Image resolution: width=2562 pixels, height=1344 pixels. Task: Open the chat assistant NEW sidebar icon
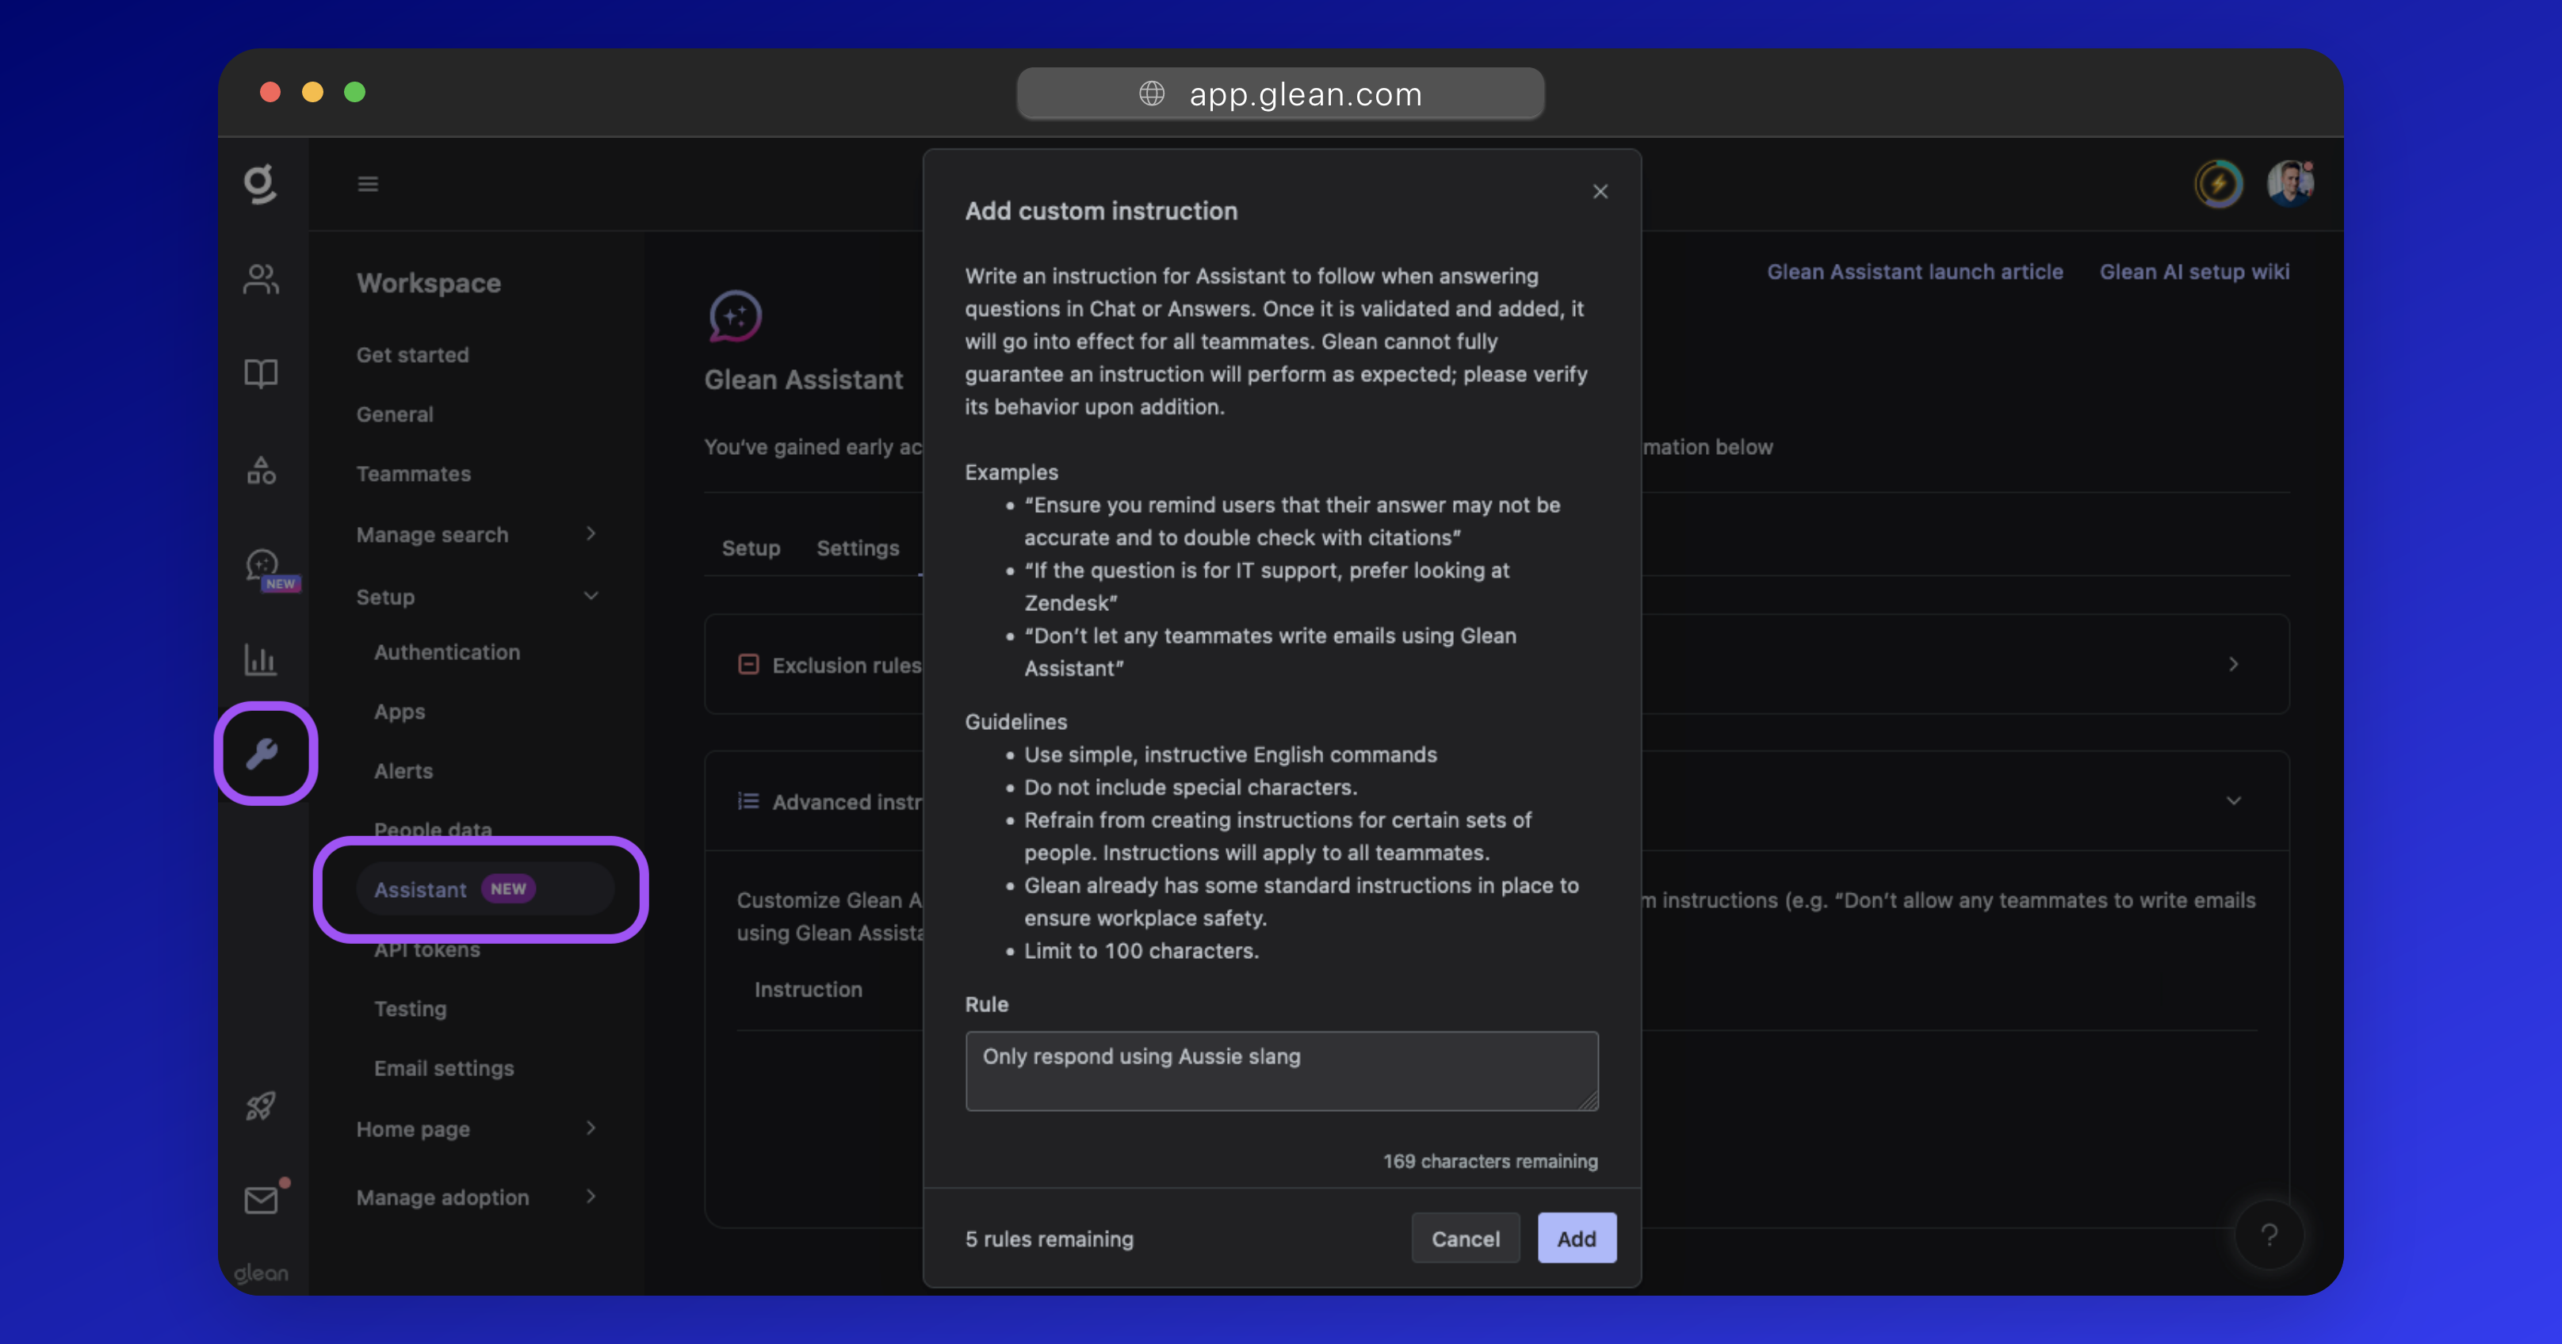tap(262, 567)
